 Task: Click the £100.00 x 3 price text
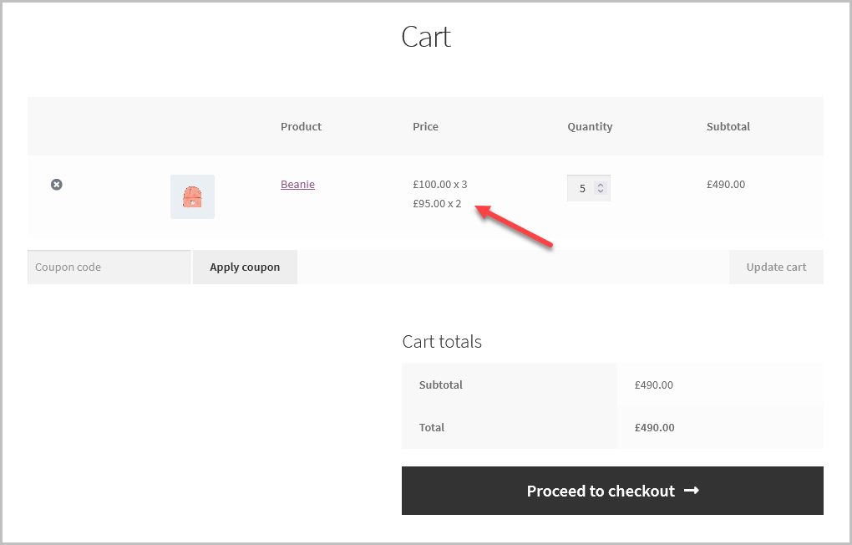tap(440, 184)
